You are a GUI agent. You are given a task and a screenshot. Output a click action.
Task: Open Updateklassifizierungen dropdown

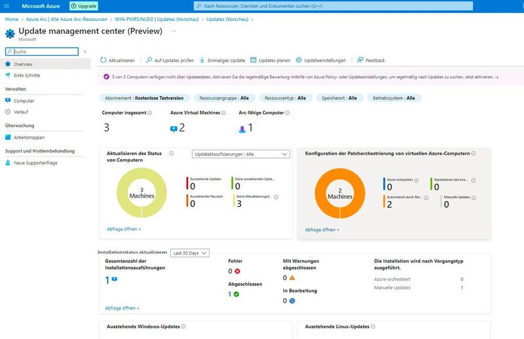pyautogui.click(x=241, y=154)
